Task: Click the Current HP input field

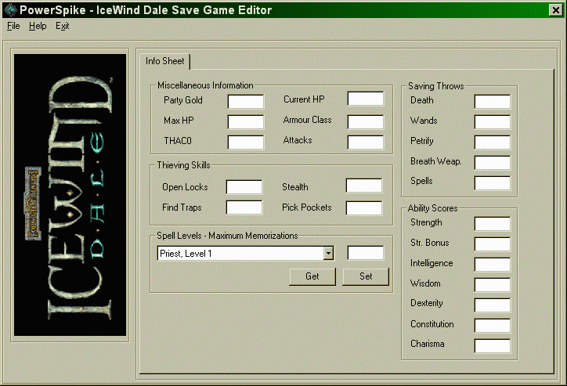Action: point(365,99)
